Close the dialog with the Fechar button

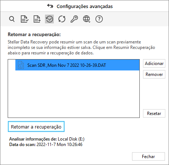149,157
